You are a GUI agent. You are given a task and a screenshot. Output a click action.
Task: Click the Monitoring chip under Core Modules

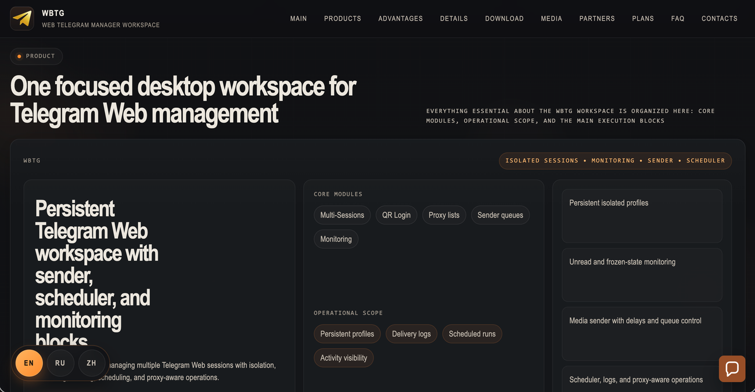[x=336, y=239]
